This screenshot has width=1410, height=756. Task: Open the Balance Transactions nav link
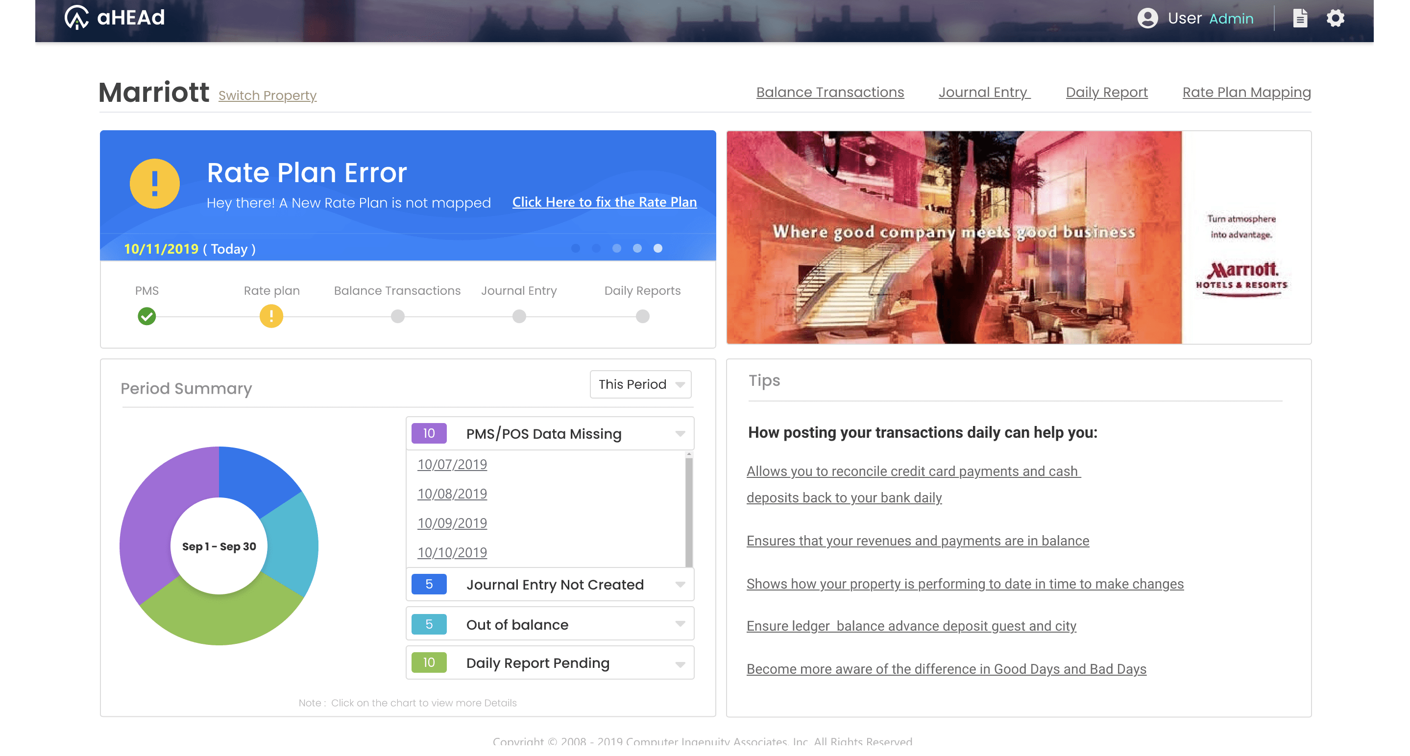pyautogui.click(x=830, y=92)
